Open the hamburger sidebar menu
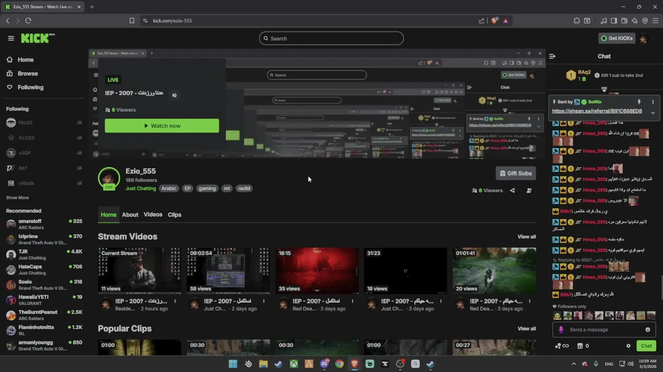Image resolution: width=663 pixels, height=372 pixels. 11,38
